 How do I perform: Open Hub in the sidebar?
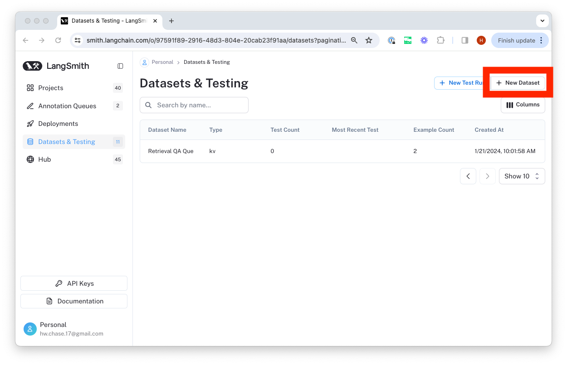[x=74, y=159]
